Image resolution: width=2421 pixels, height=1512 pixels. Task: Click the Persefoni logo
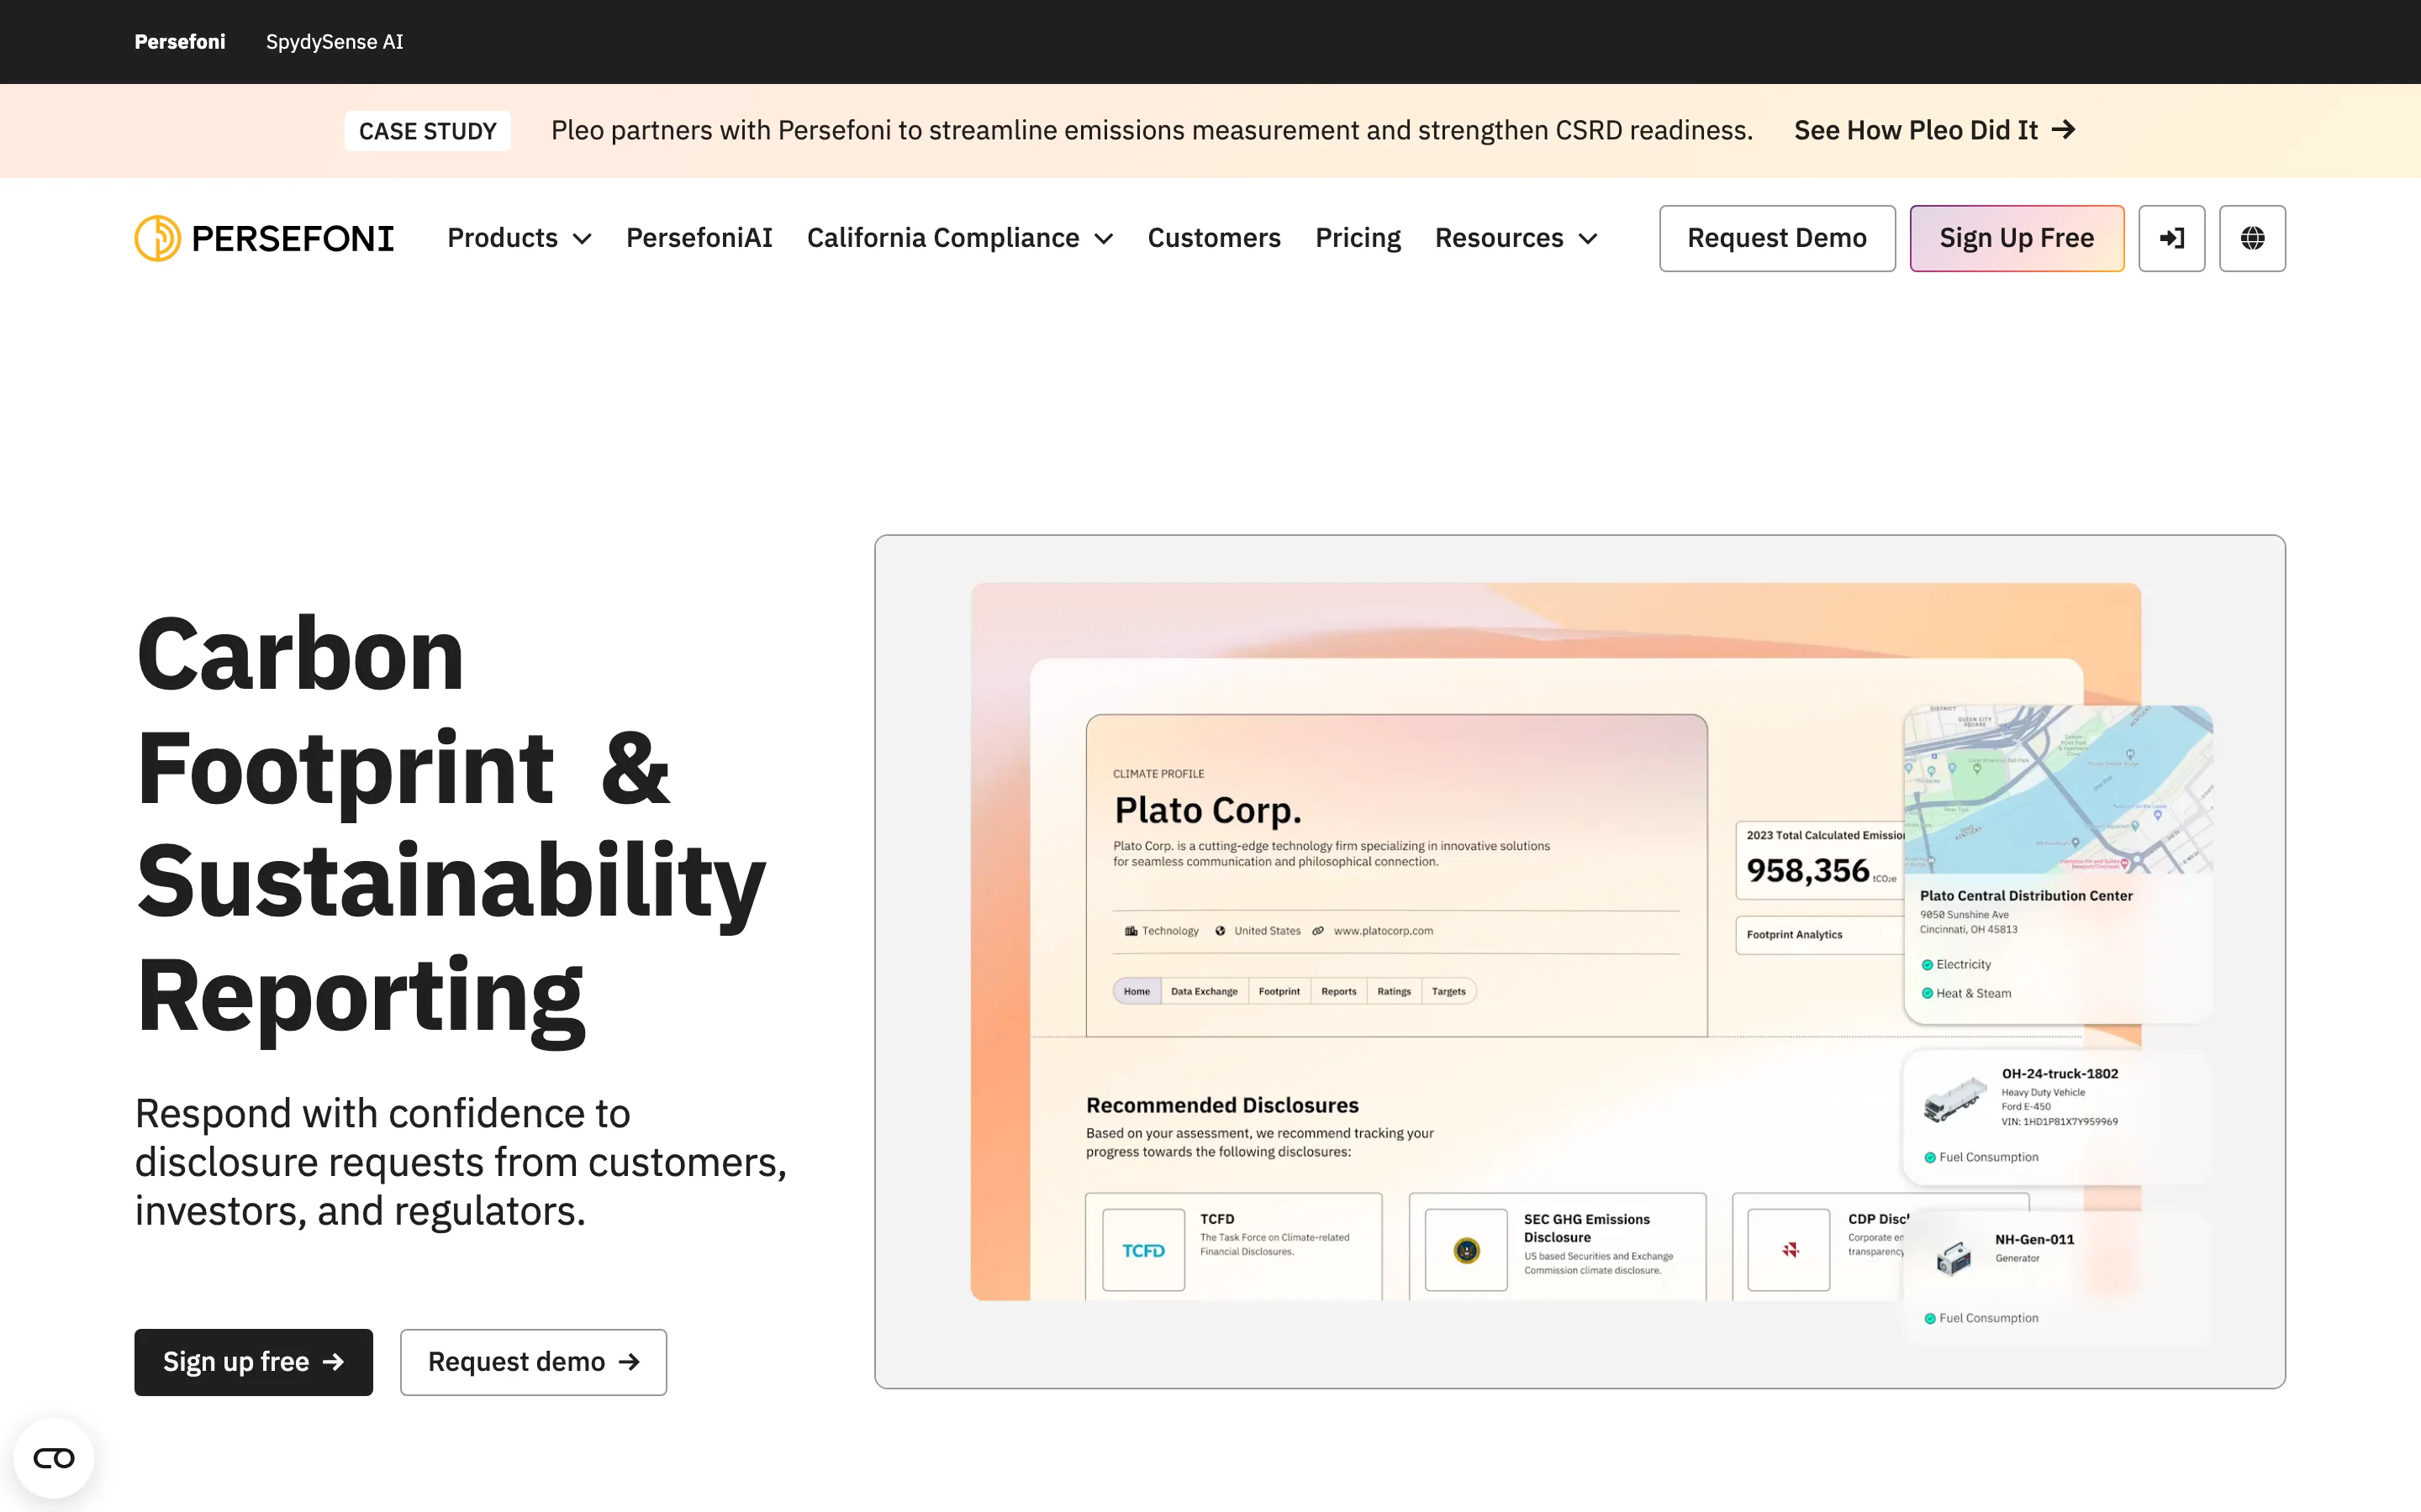pyautogui.click(x=264, y=238)
